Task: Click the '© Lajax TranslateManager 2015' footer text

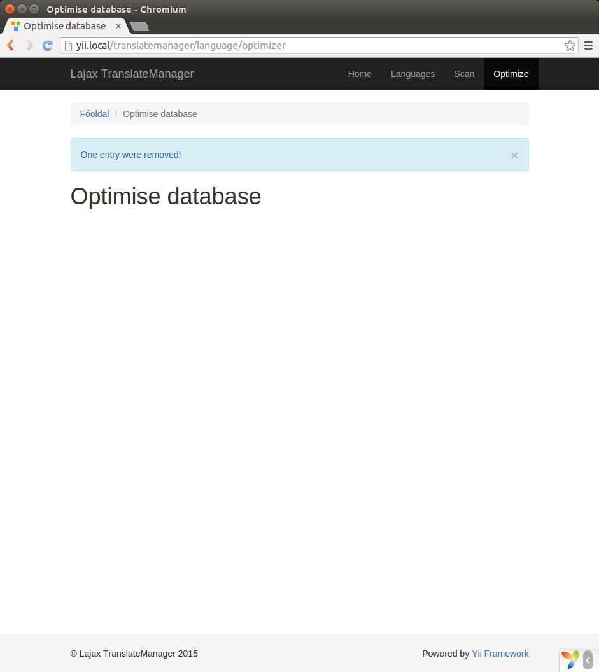Action: [134, 654]
